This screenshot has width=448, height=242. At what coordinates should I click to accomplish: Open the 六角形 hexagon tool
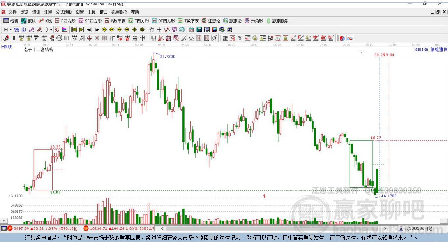(254, 21)
